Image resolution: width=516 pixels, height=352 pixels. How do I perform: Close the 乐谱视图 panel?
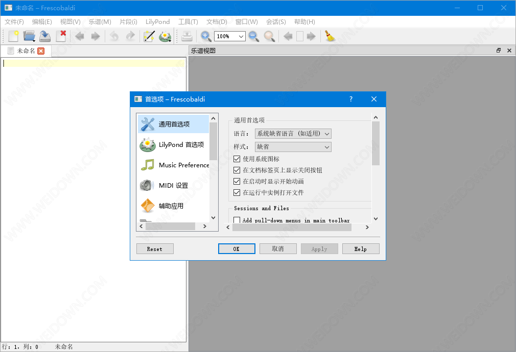click(x=509, y=51)
